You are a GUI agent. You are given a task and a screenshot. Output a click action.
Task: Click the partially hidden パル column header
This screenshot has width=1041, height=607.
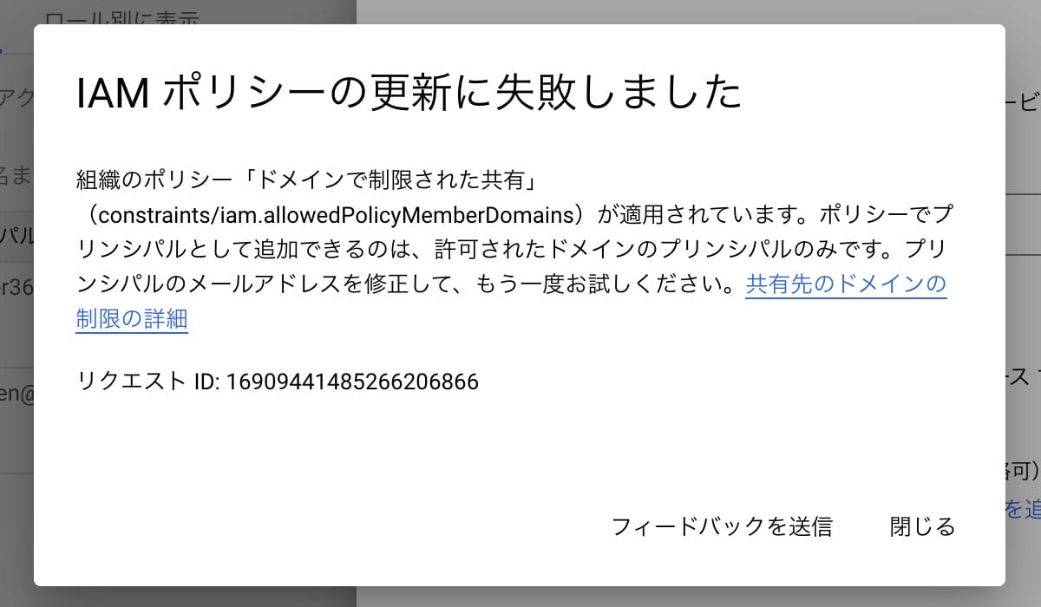point(16,235)
